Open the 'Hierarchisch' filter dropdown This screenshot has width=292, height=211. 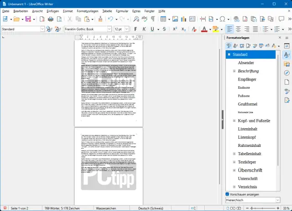click(277, 200)
